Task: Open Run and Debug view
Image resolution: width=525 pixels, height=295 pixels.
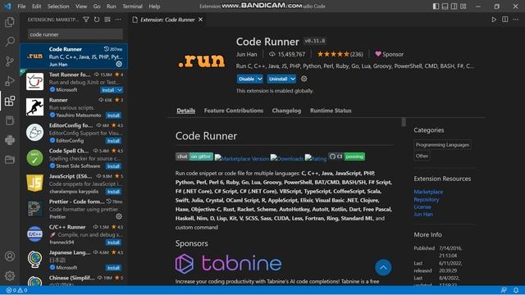Action: 10,81
